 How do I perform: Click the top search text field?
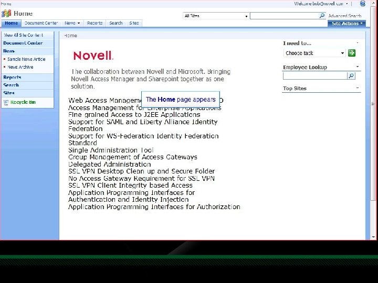tap(285, 16)
